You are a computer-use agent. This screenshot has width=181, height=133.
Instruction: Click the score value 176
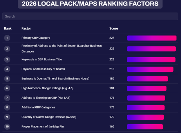(112, 98)
